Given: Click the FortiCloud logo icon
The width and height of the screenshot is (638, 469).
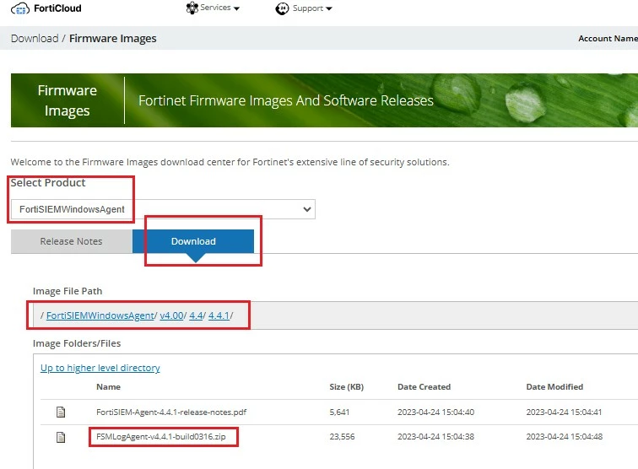Looking at the screenshot, I should [20, 8].
